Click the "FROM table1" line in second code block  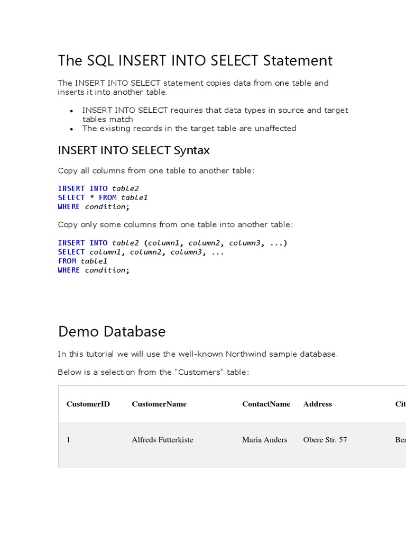[82, 261]
